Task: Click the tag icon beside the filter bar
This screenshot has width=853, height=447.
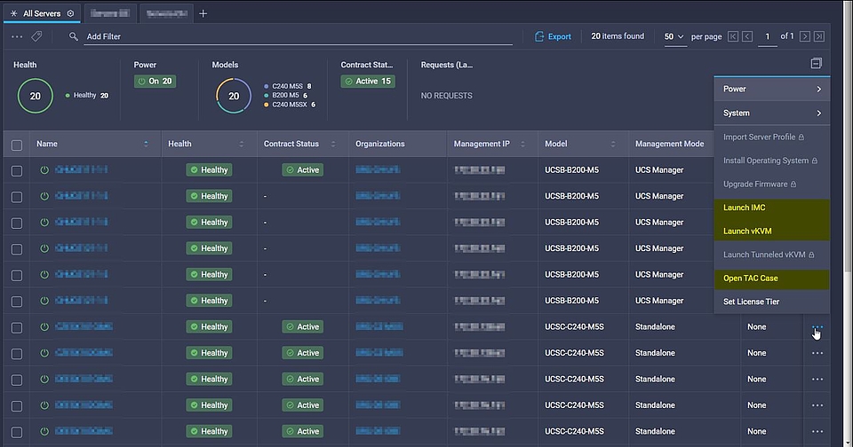Action: pos(36,36)
